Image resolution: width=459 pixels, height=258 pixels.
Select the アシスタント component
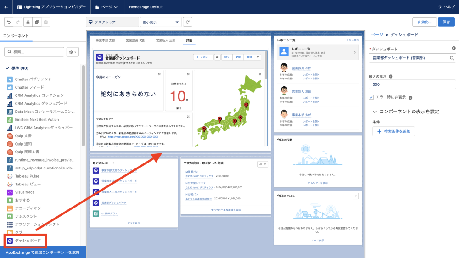26,216
